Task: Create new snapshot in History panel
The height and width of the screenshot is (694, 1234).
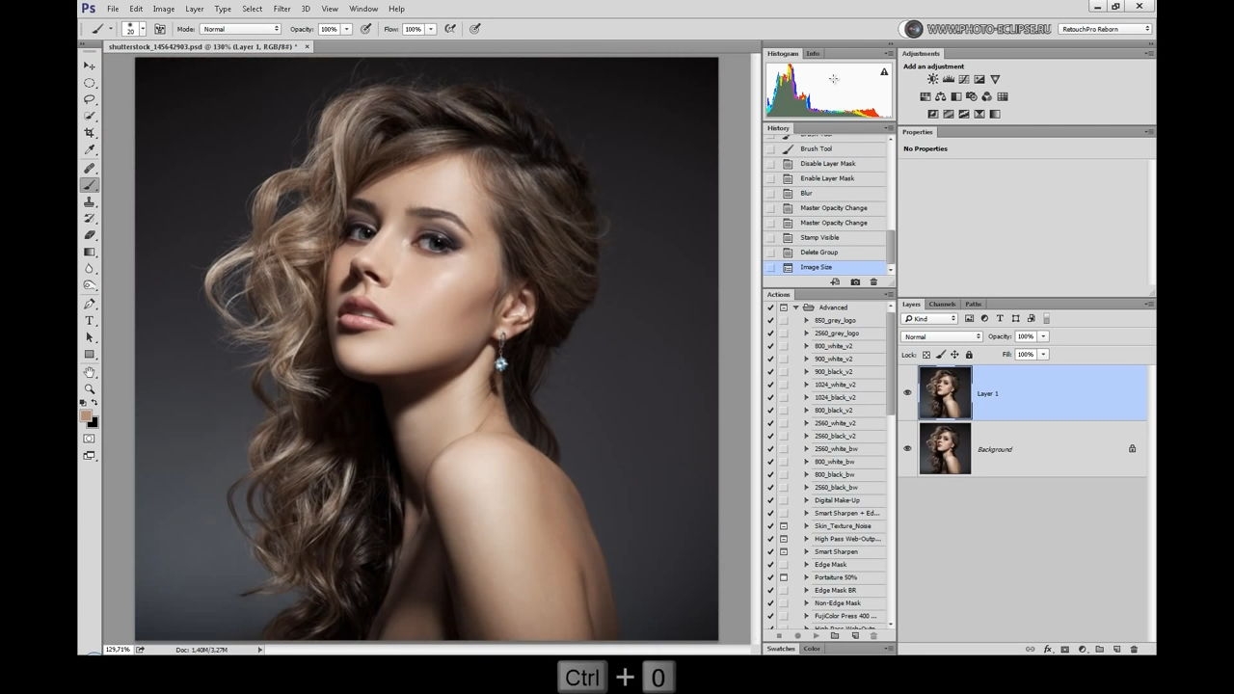Action: 855,282
